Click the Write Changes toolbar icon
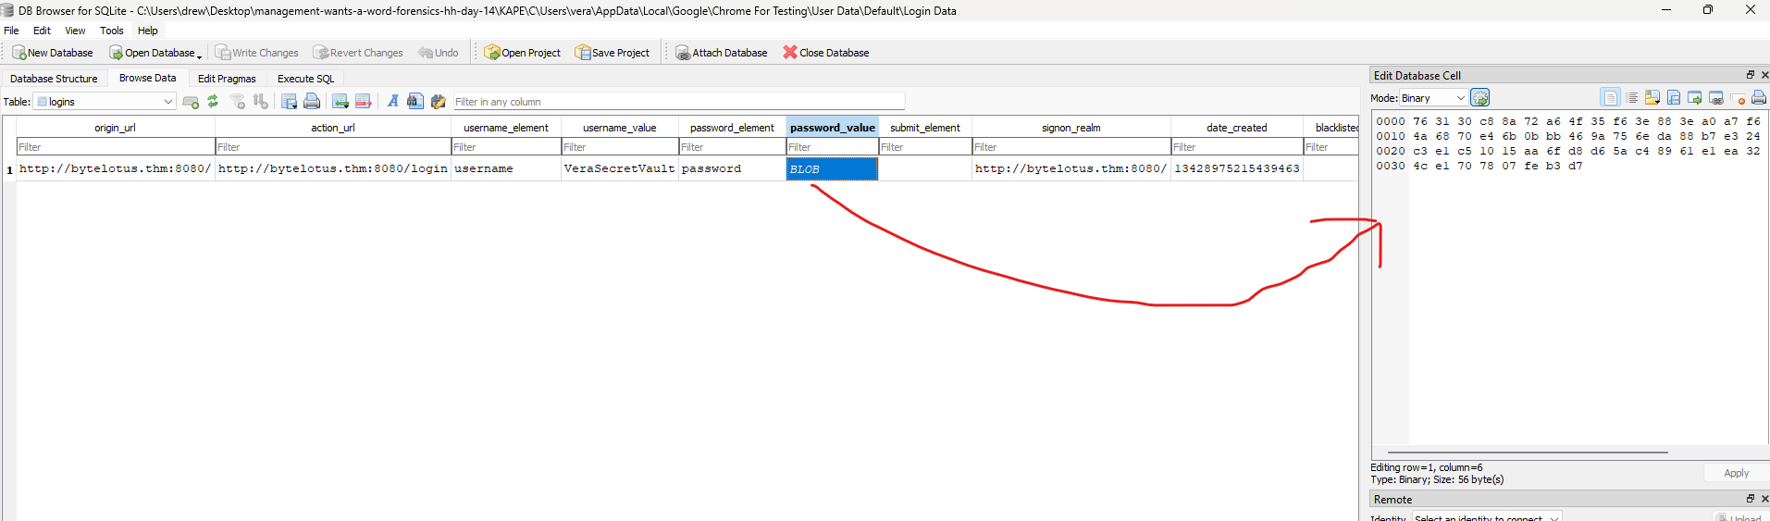The height and width of the screenshot is (521, 1770). pyautogui.click(x=223, y=53)
